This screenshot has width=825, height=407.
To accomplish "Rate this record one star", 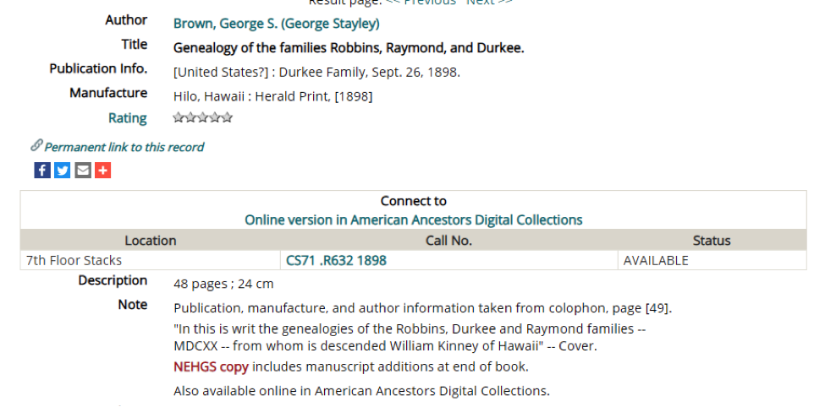I will pos(179,117).
